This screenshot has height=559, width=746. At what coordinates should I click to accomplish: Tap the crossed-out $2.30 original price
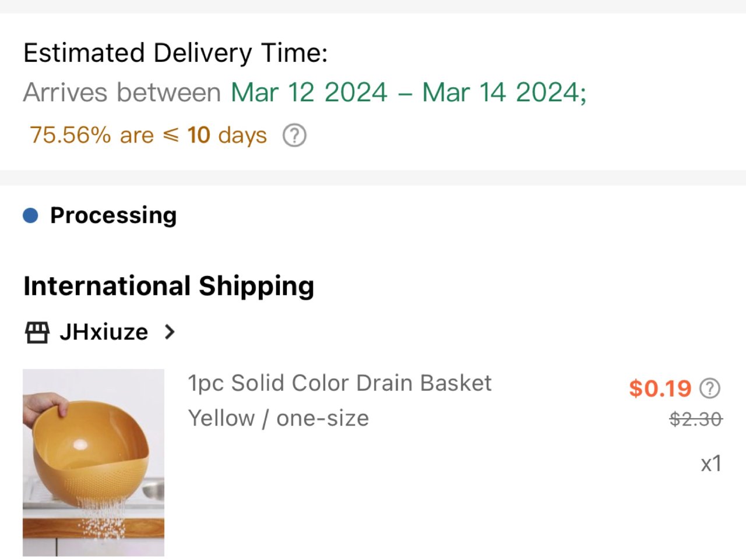696,419
